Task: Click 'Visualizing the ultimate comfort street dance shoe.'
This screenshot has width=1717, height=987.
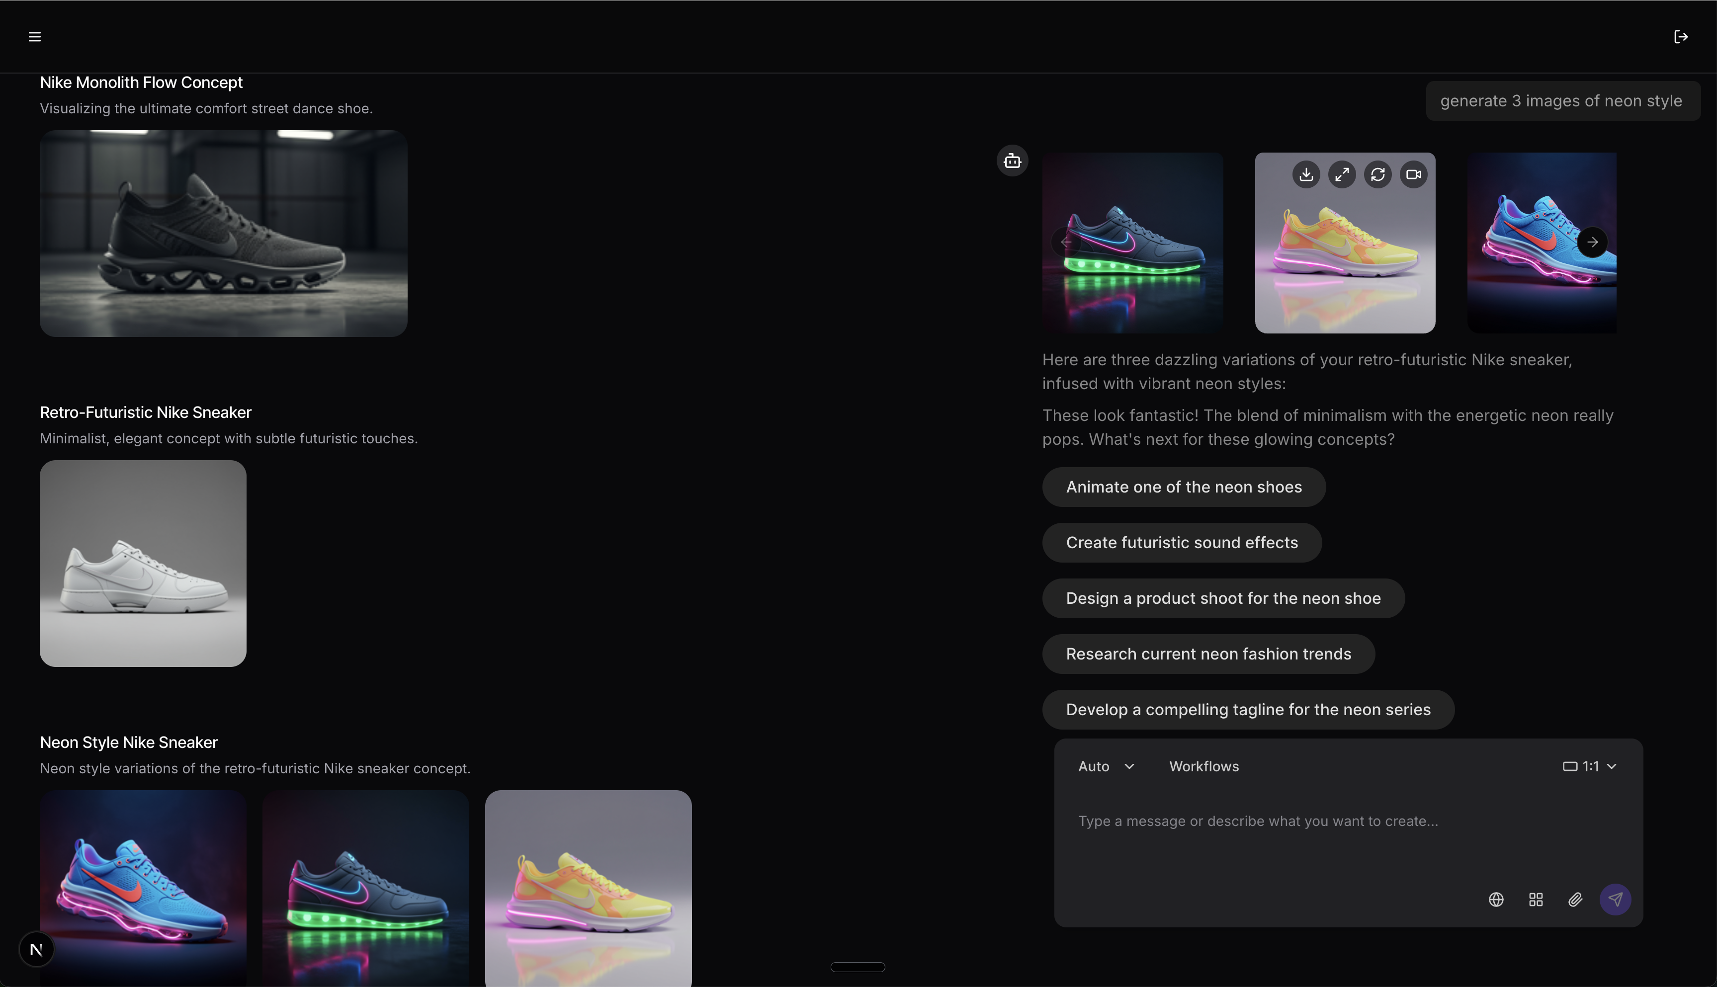Action: [x=206, y=108]
